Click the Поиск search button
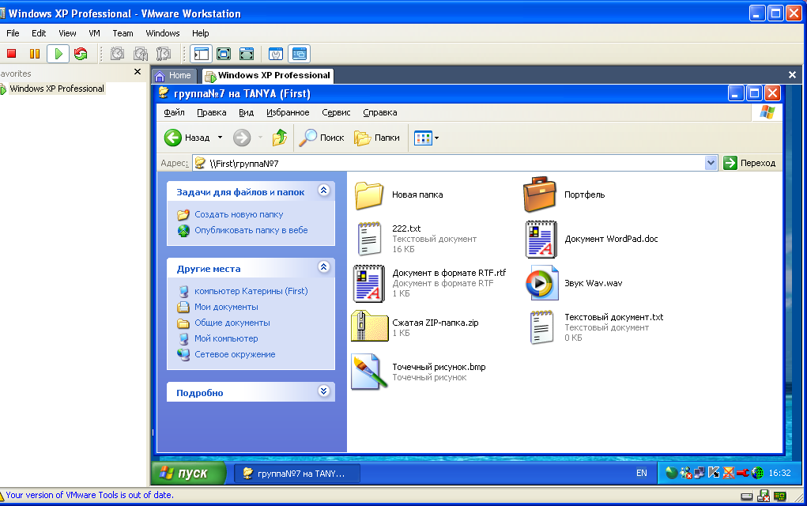Viewport: 807px width, 506px height. tap(322, 138)
